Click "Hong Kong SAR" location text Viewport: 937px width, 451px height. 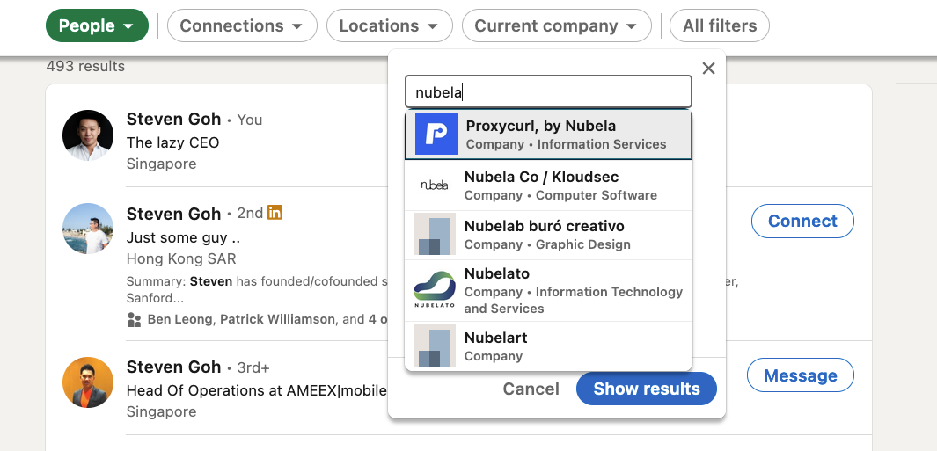(x=181, y=258)
